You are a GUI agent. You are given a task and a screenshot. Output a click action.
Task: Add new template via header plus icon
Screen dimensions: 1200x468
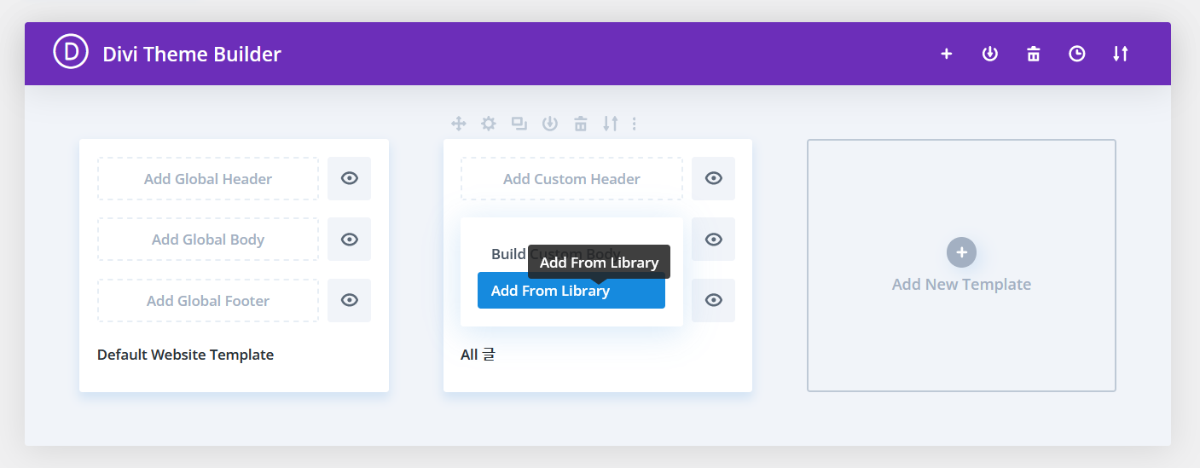946,54
